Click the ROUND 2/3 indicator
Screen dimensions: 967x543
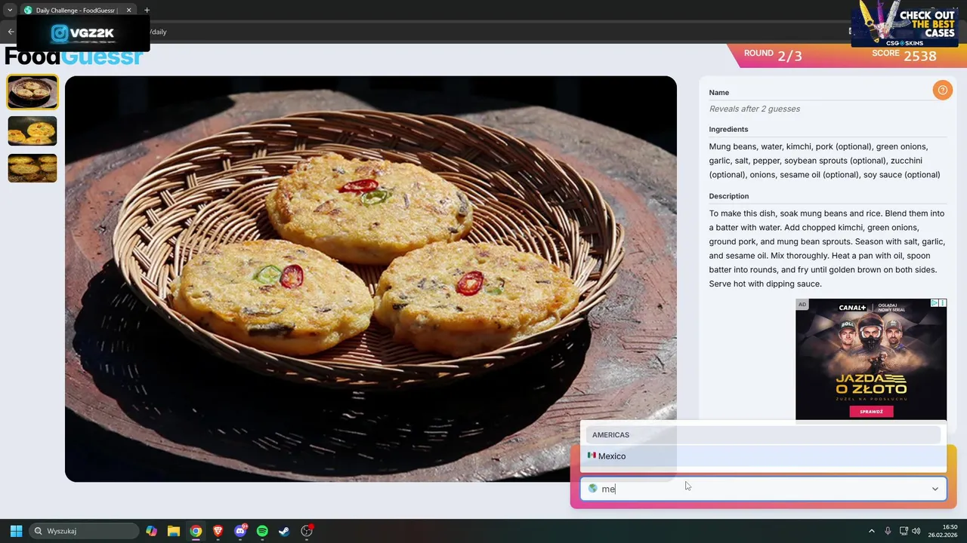[x=773, y=55]
